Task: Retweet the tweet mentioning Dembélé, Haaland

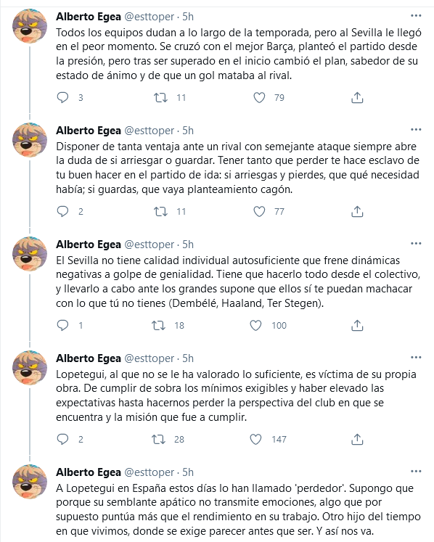Action: click(x=158, y=325)
